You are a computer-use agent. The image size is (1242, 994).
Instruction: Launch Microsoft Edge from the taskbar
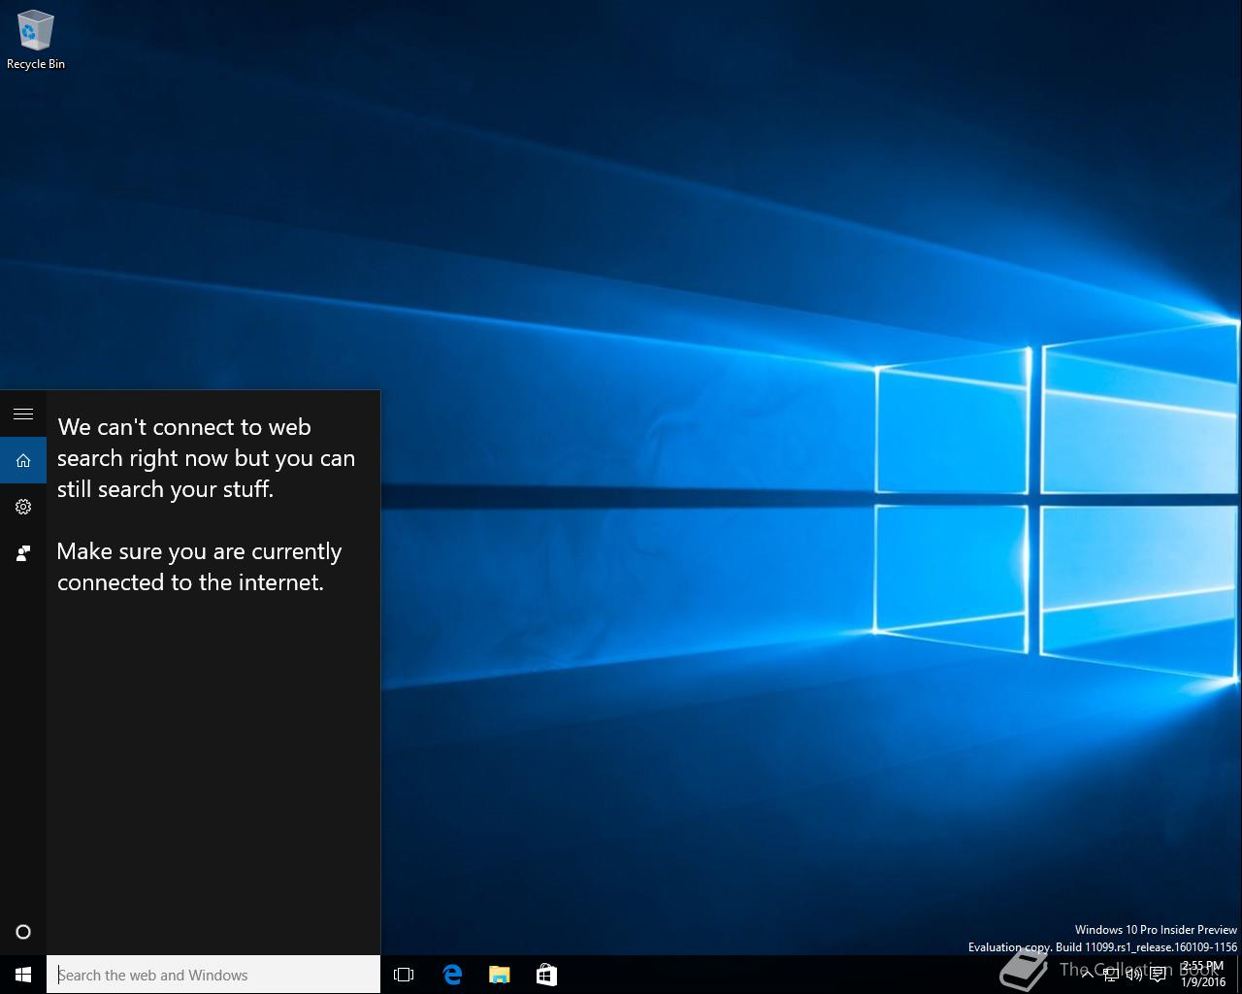point(452,975)
